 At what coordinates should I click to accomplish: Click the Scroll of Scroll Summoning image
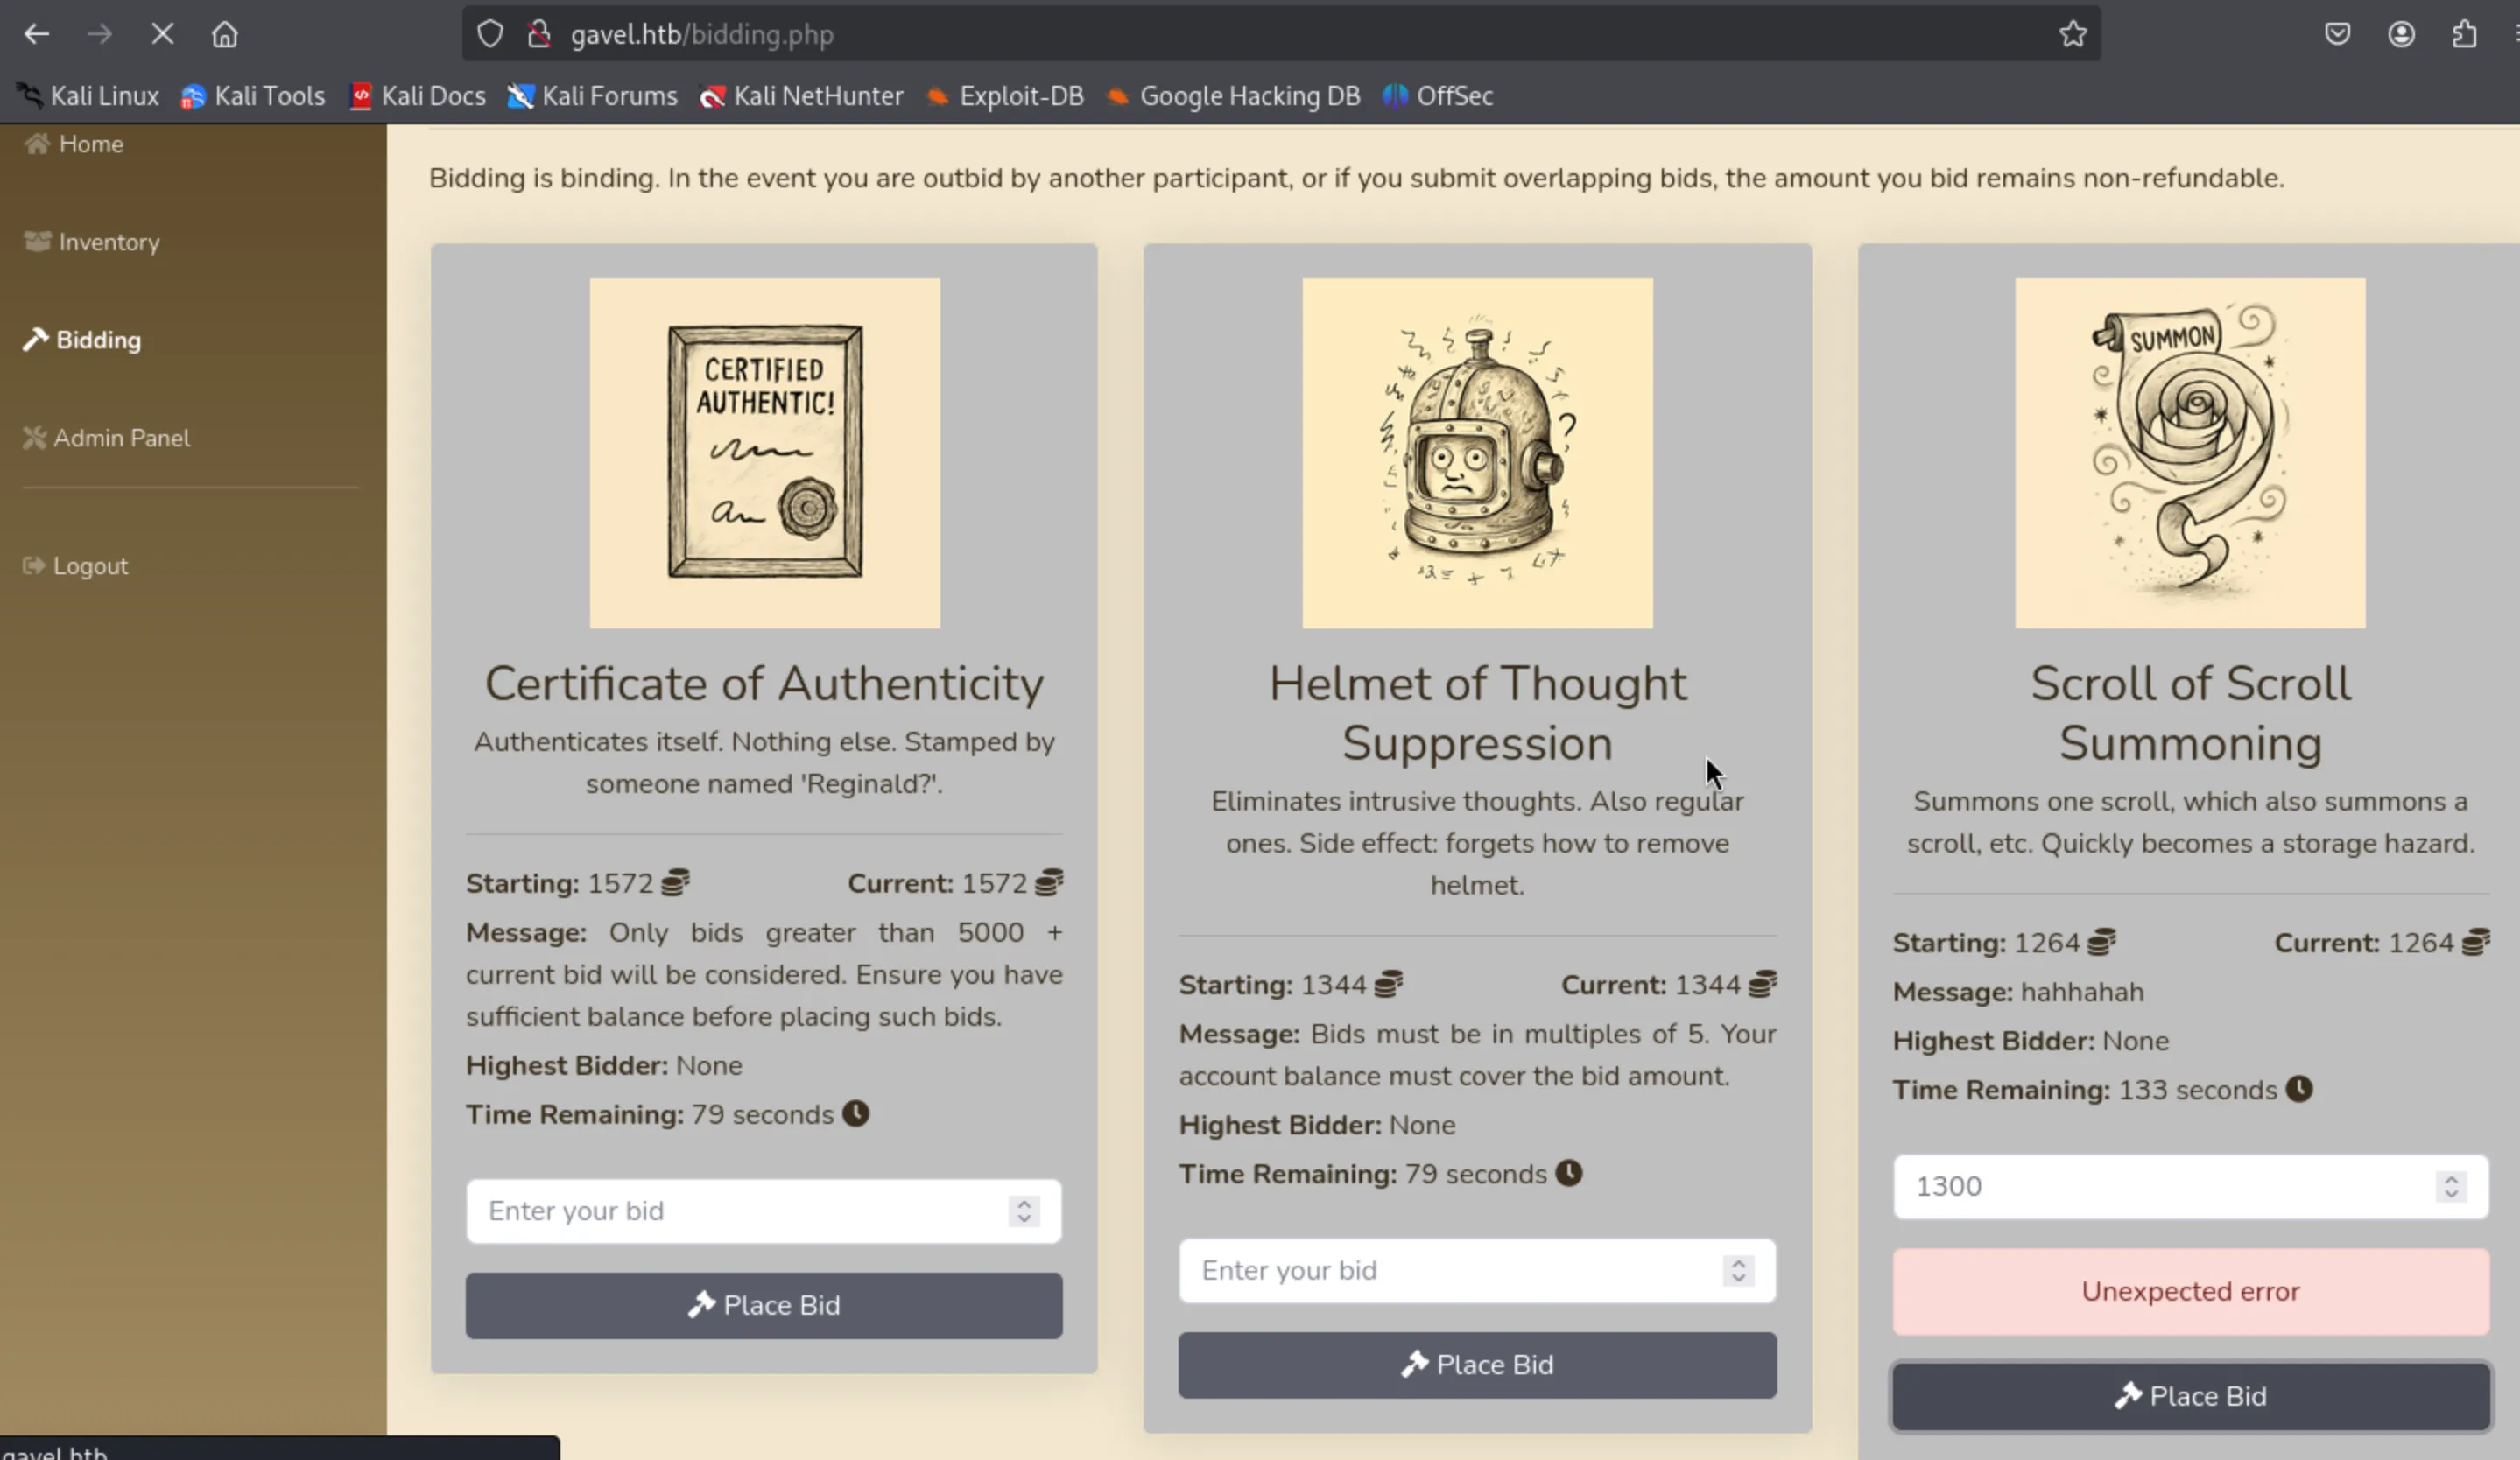click(x=2189, y=453)
